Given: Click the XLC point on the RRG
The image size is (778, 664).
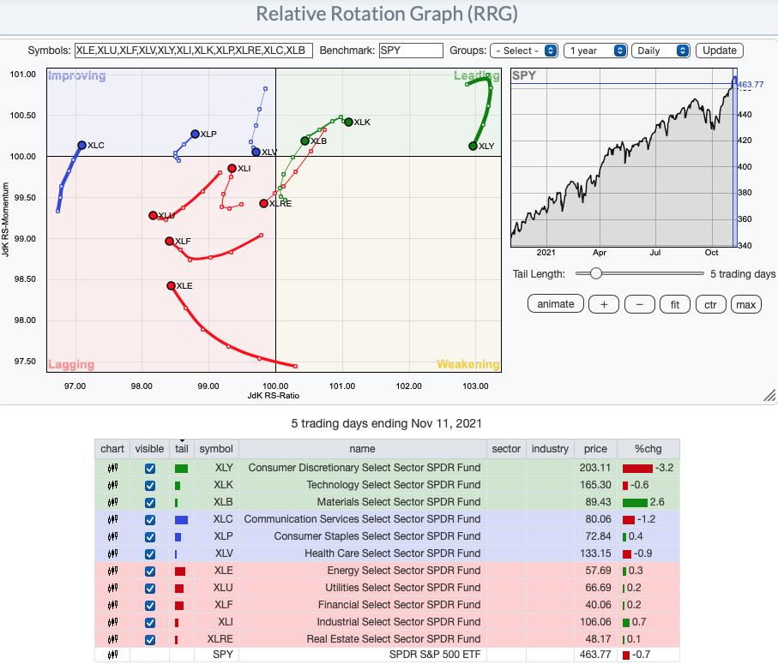Looking at the screenshot, I should coord(81,145).
